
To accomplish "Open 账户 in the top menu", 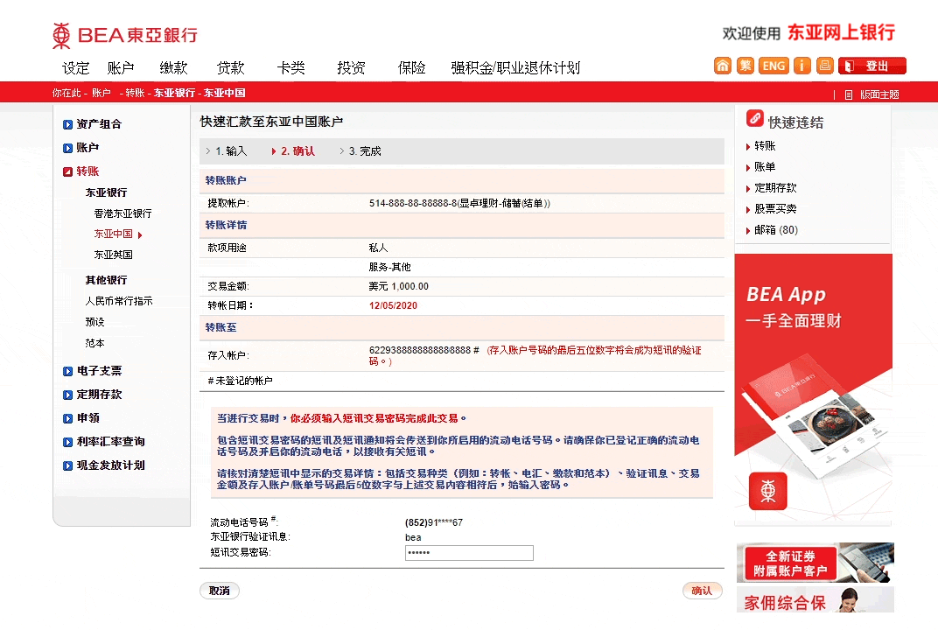I will (x=121, y=67).
